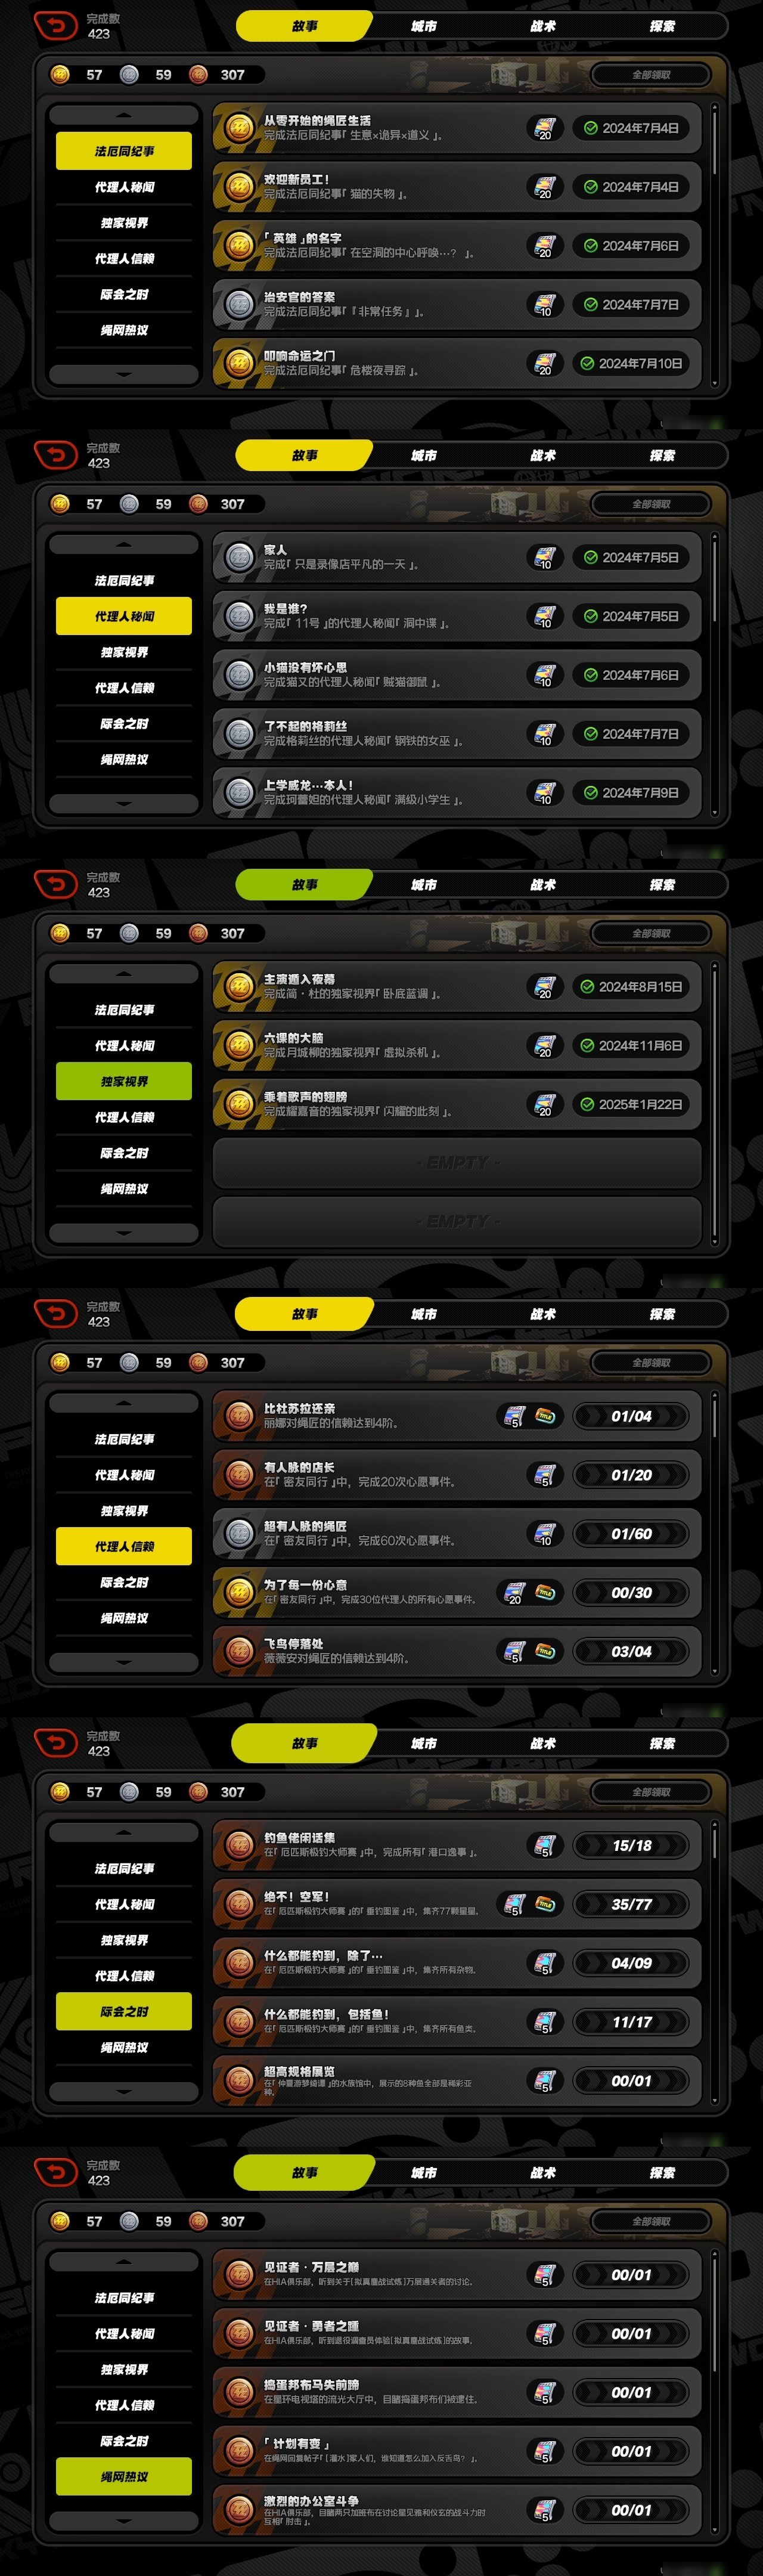
Task: Select the yellow highlighted 代理人秘闻 category
Action: coord(124,616)
